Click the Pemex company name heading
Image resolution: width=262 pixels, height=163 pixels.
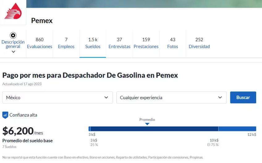click(42, 21)
